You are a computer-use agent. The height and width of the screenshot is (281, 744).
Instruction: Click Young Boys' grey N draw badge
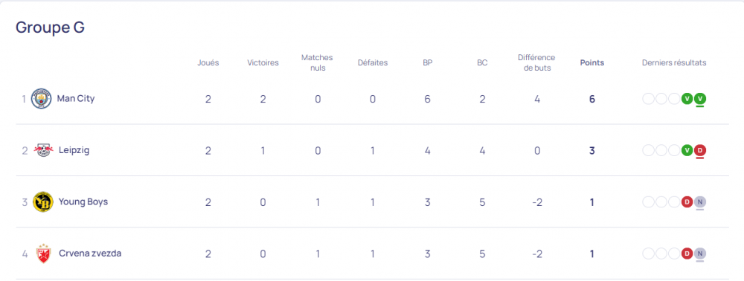tap(700, 202)
